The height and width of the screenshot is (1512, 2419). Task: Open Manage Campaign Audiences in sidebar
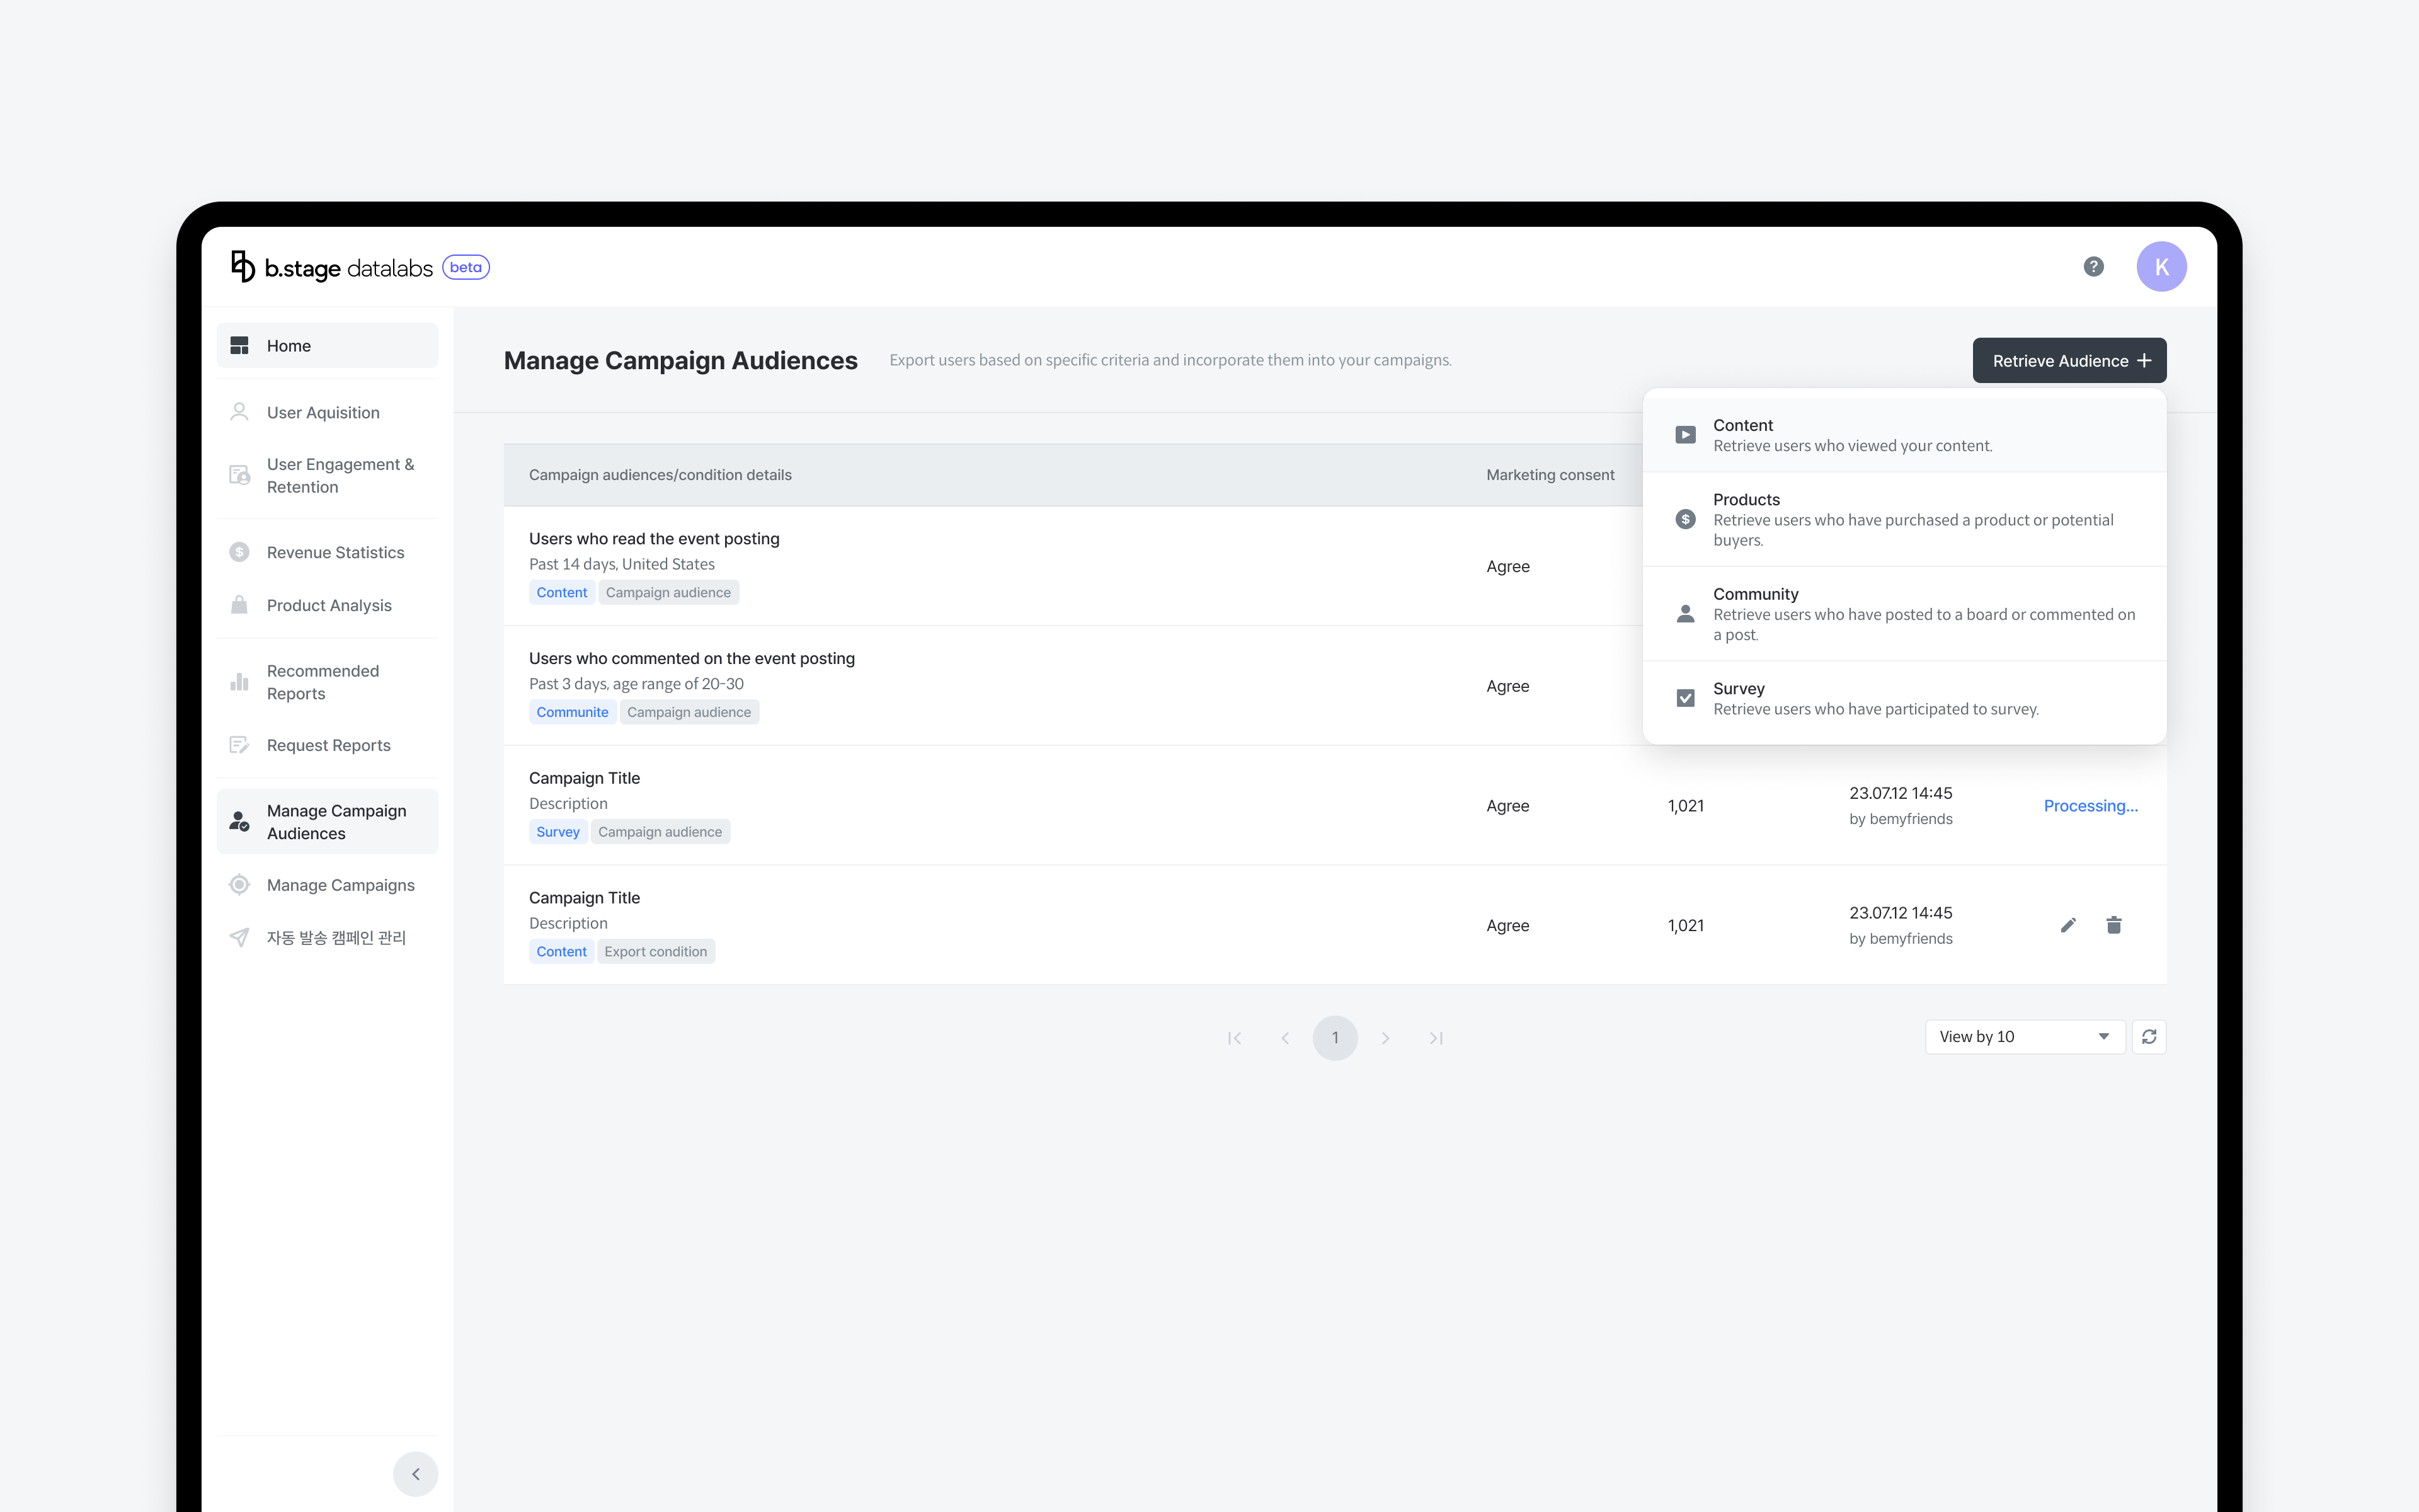(327, 822)
